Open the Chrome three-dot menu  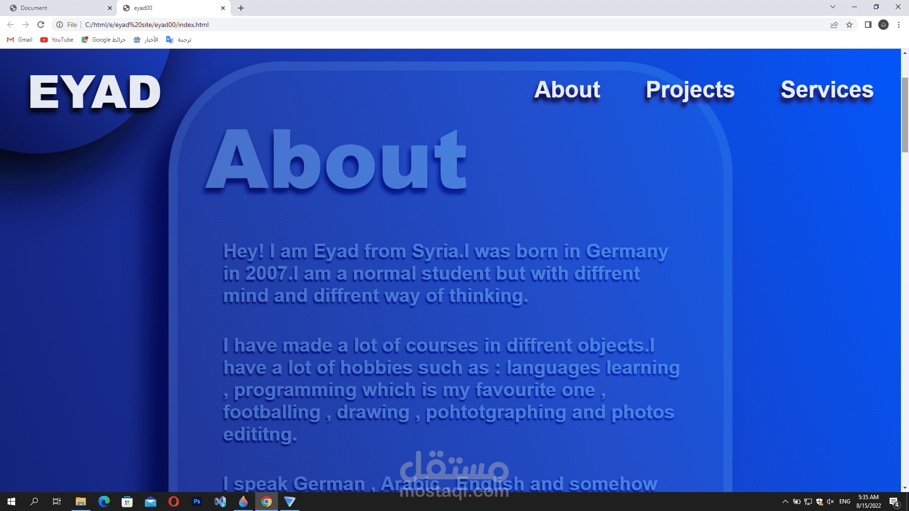[x=899, y=25]
